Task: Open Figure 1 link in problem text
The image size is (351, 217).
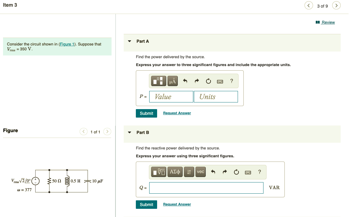Action: [x=67, y=44]
